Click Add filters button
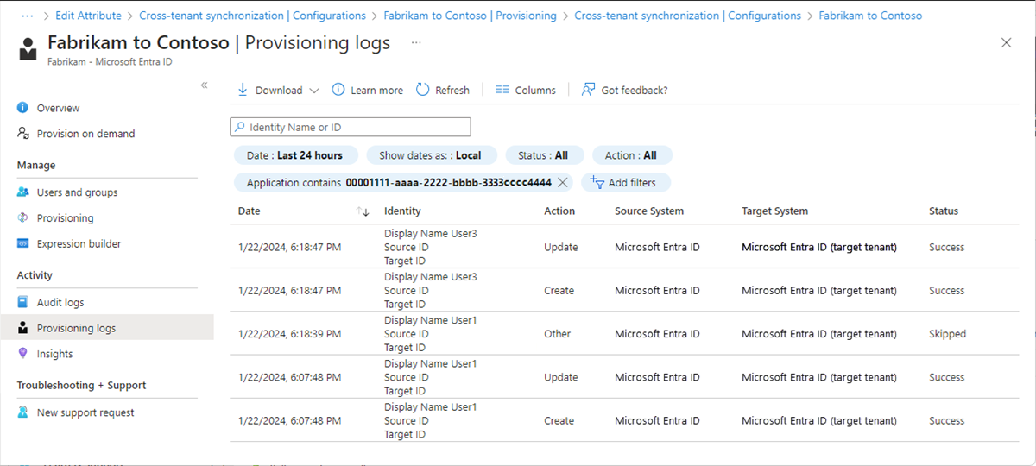 tap(625, 183)
